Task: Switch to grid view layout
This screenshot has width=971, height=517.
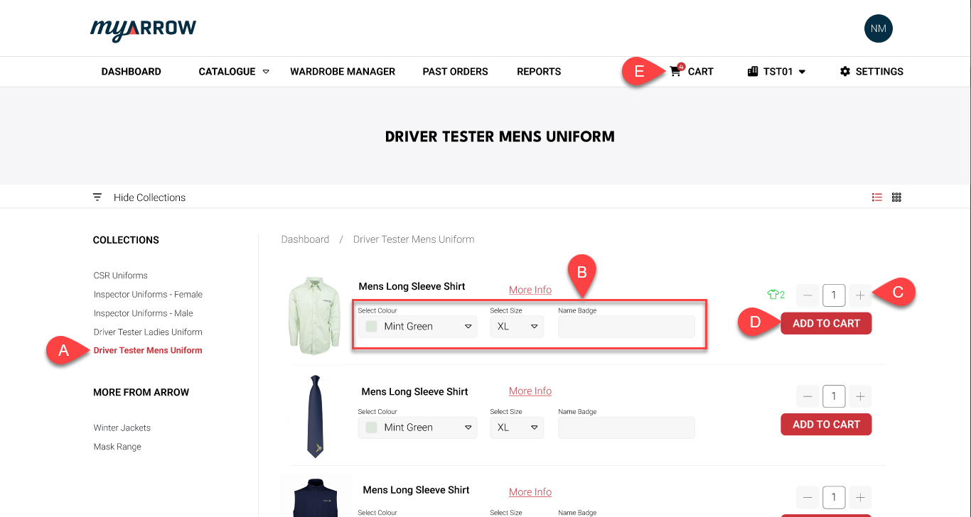Action: click(896, 197)
